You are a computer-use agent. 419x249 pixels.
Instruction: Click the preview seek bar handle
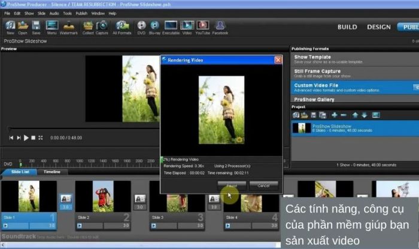coord(10,129)
